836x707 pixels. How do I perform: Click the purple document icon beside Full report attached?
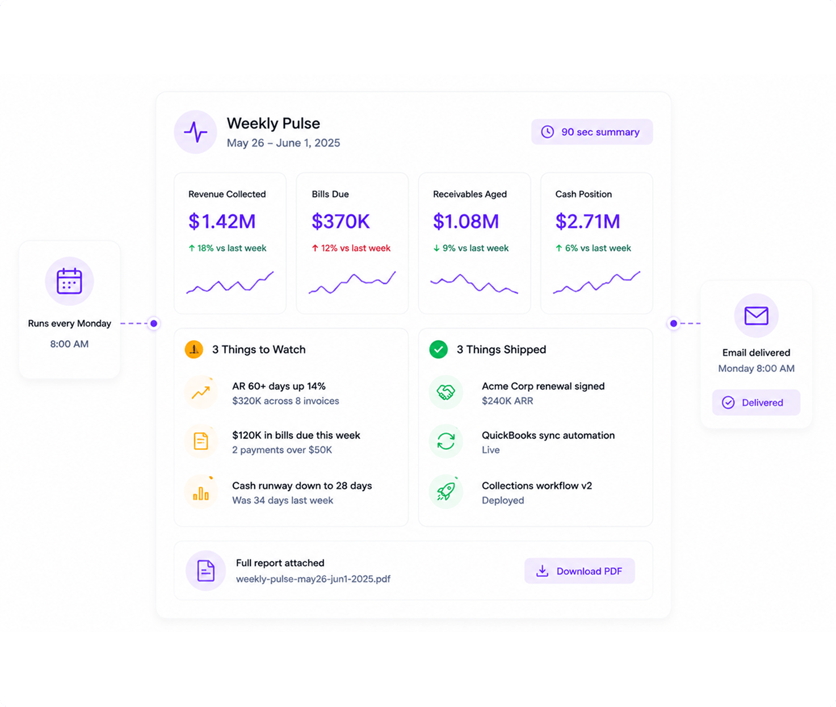click(205, 571)
